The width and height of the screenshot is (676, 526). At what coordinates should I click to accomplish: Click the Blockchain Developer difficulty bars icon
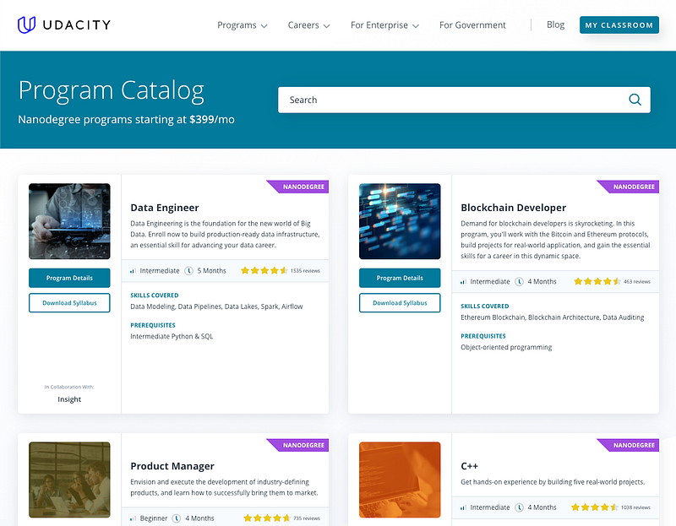pos(463,282)
